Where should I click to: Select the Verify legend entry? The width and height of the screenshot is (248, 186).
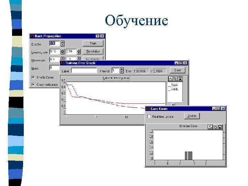(173, 89)
